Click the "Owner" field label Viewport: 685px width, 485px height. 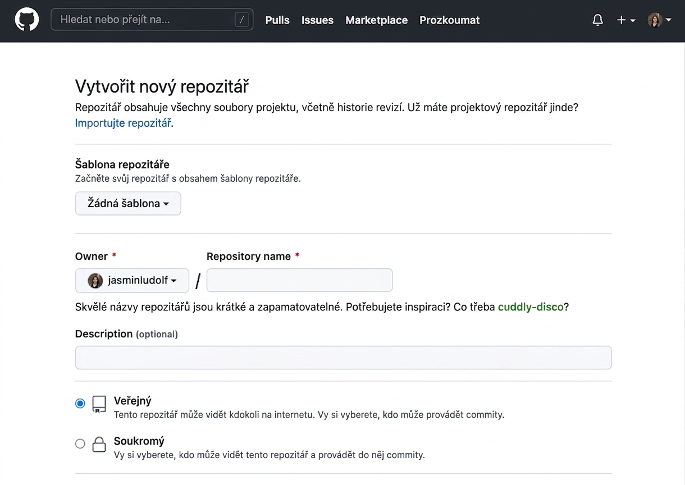pos(92,257)
